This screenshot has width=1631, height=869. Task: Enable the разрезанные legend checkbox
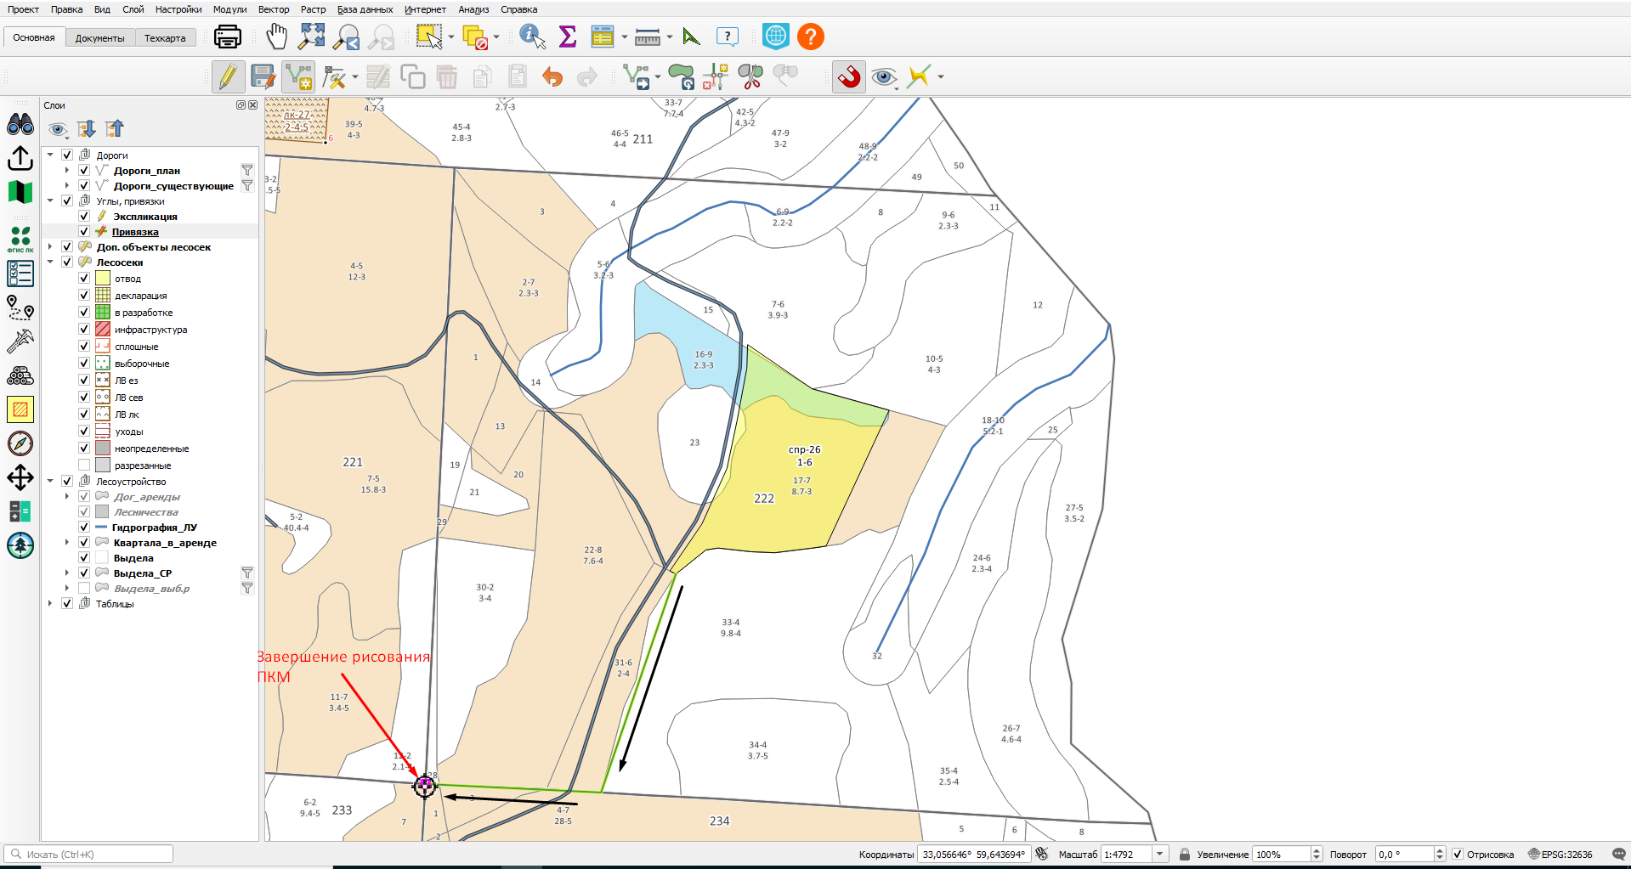coord(84,465)
